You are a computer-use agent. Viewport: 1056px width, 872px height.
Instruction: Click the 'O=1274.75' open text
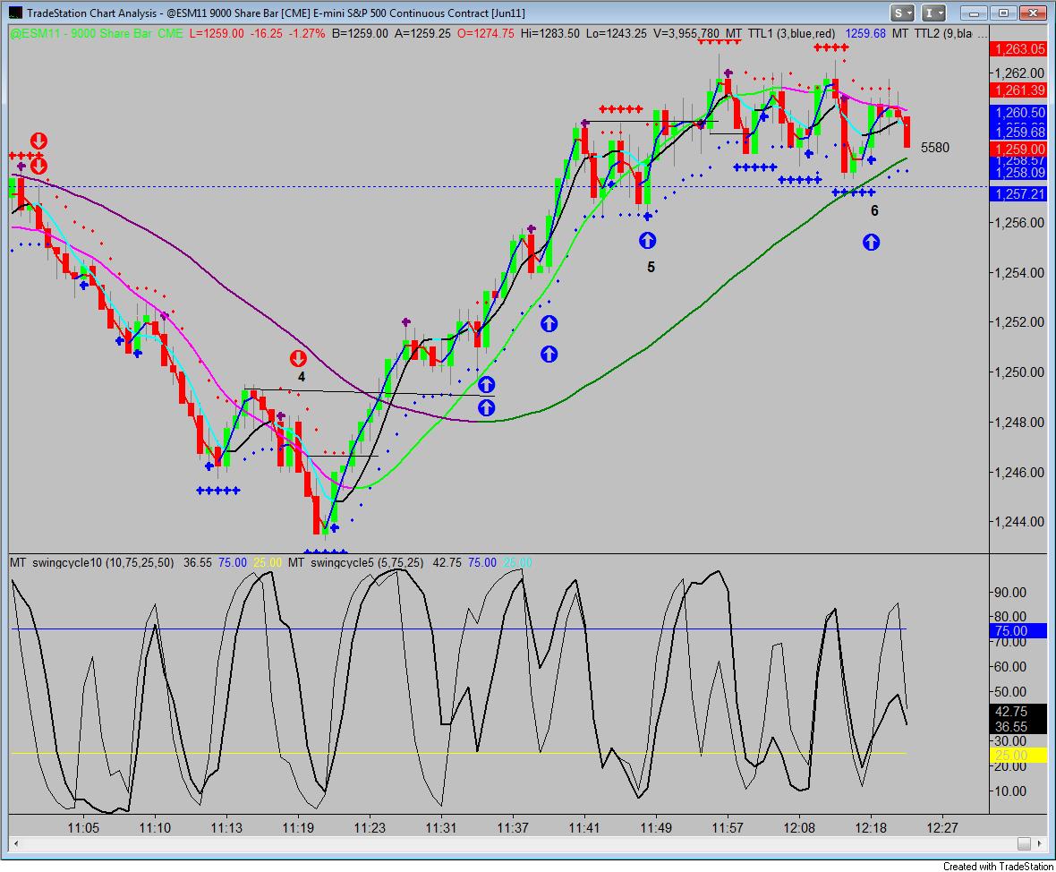coord(486,34)
